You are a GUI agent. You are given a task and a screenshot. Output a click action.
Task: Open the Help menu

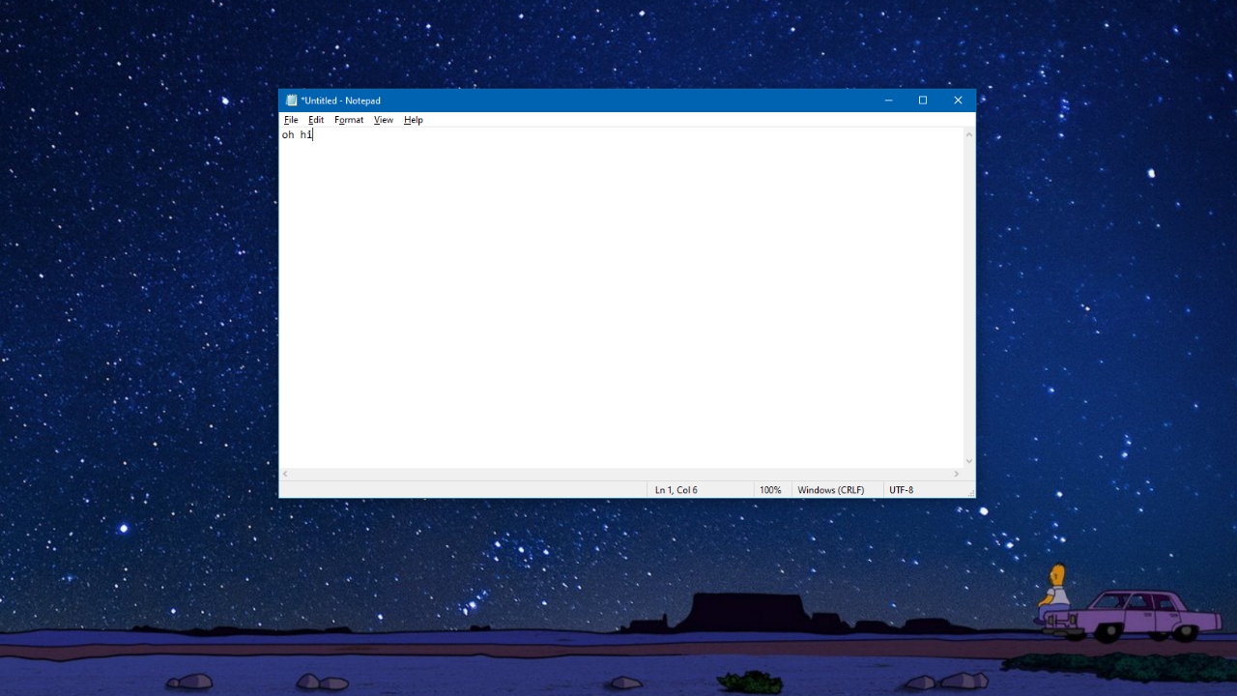(413, 120)
